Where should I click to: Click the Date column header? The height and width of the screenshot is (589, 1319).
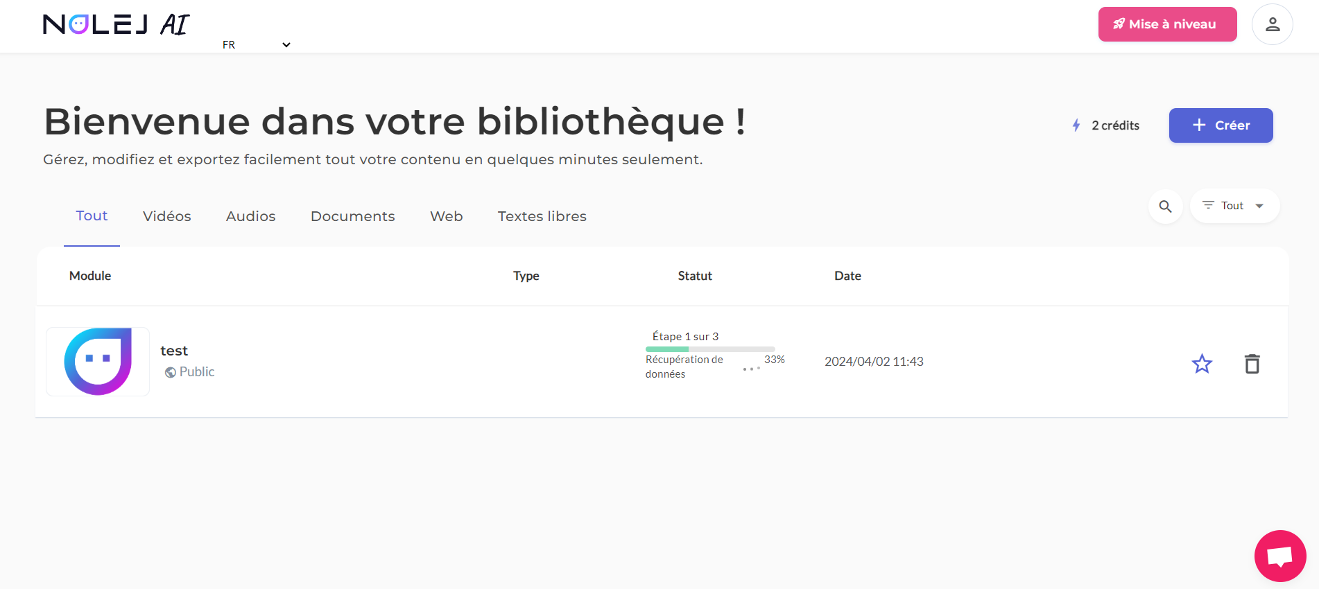[847, 276]
